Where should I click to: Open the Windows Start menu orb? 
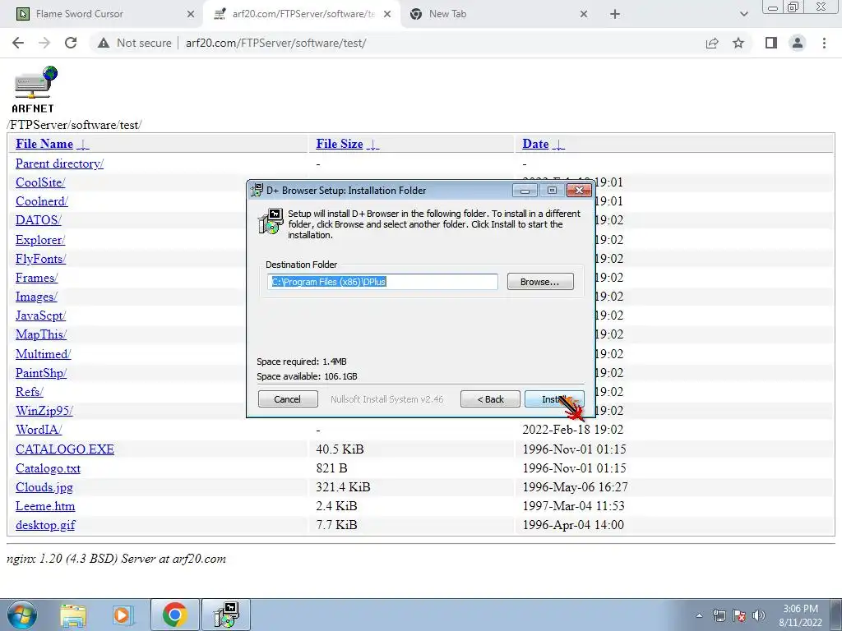click(22, 615)
